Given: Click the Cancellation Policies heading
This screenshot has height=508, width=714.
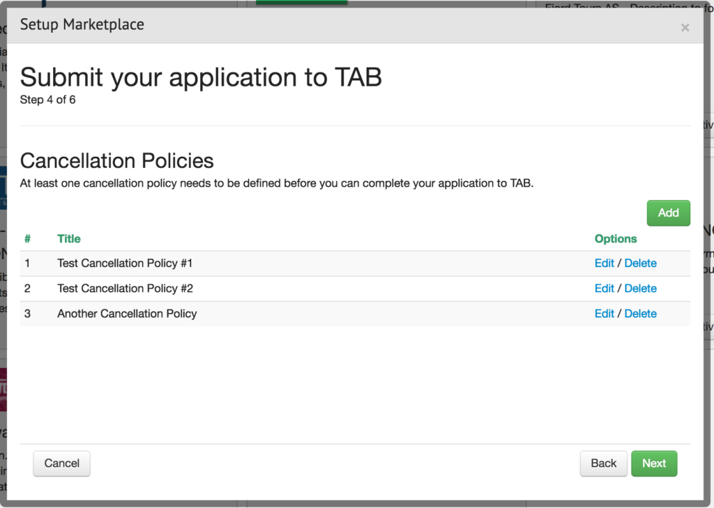Looking at the screenshot, I should 116,161.
